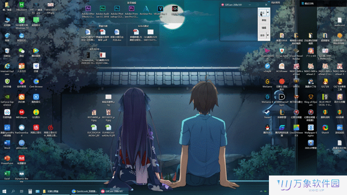
Task: Open the Word desktop icon
Action: pyautogui.click(x=7, y=145)
